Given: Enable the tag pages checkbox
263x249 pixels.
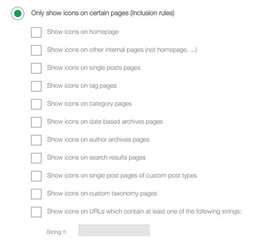Looking at the screenshot, I should (36, 86).
